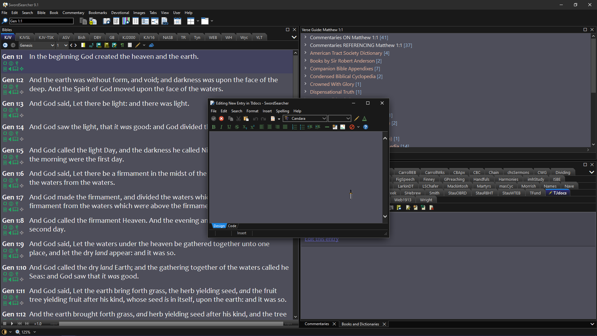Switch to Code view tab
This screenshot has width=597, height=336.
[232, 226]
